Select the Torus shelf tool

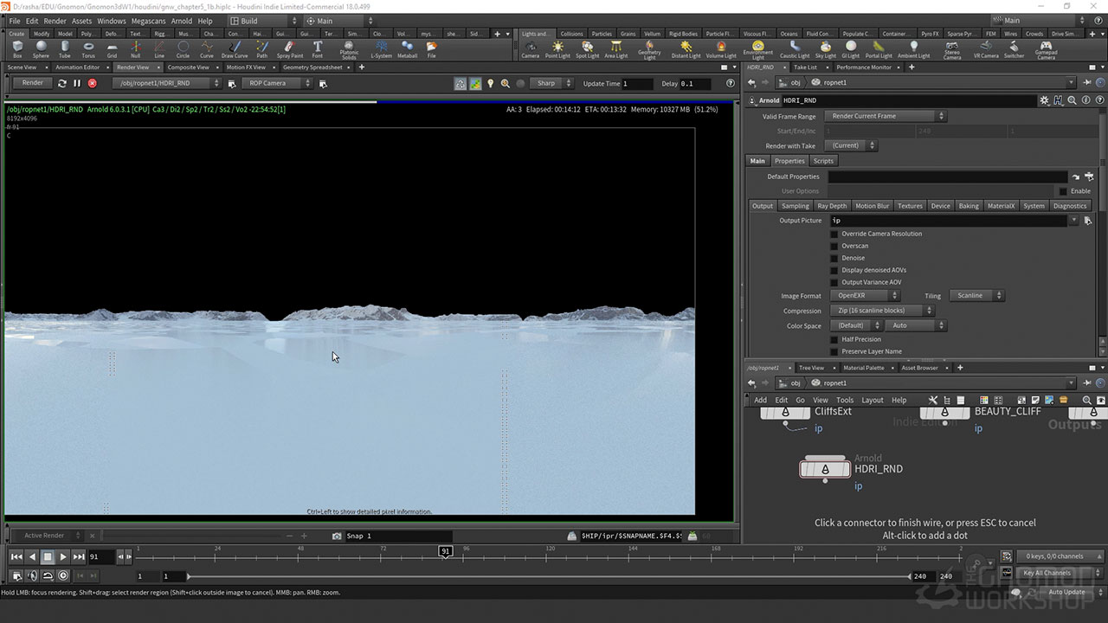coord(88,48)
